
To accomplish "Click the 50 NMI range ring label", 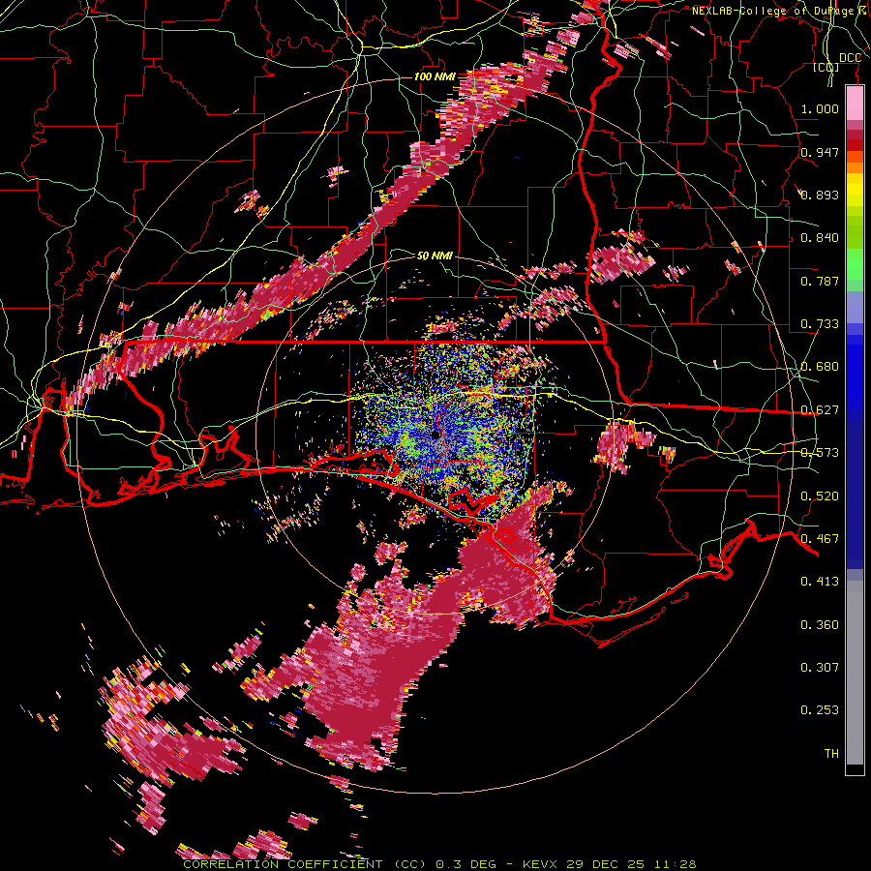I will click(435, 255).
